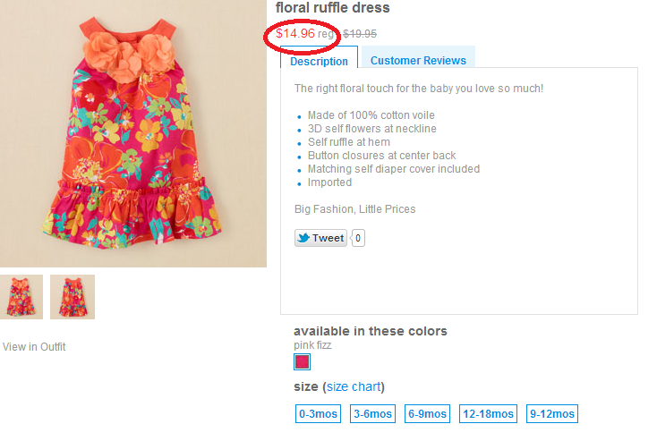Click the $14.96 sale price
The height and width of the screenshot is (441, 657).
tap(294, 33)
